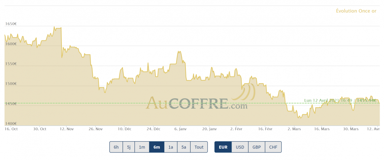Click the 16. Oct date label
384x160 pixels.
[x=11, y=129]
